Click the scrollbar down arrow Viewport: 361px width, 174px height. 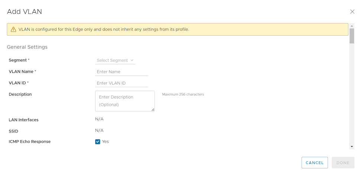pos(352,147)
